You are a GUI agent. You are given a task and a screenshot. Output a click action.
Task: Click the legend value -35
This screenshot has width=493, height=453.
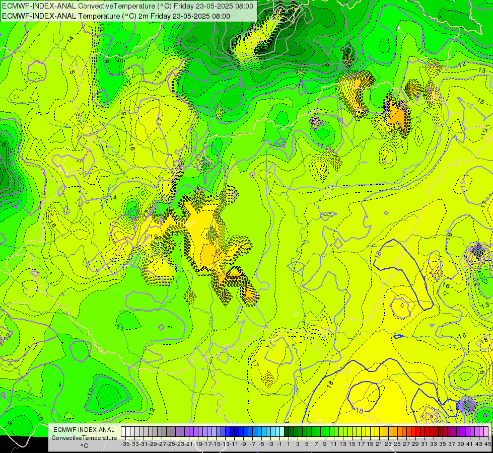pos(125,444)
